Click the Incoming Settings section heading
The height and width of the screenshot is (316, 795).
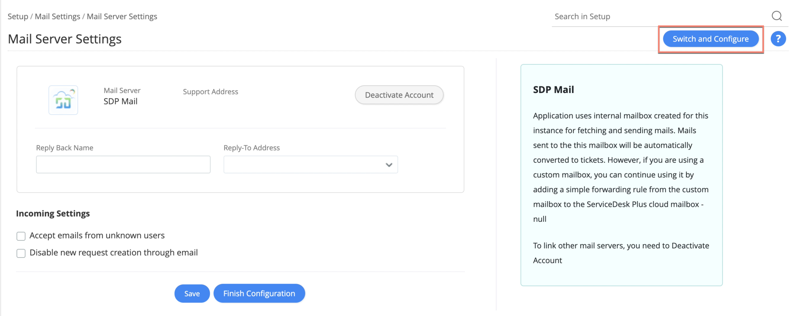click(53, 213)
